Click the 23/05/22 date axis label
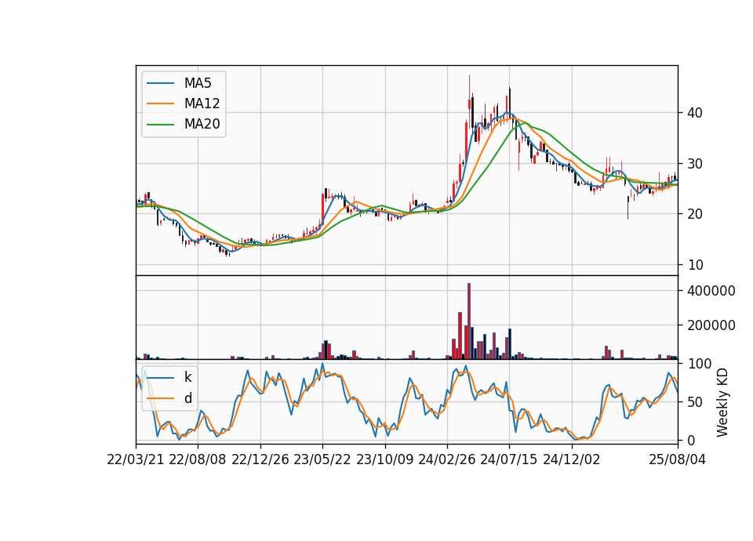Viewport: 753px width, 541px height. (x=322, y=459)
